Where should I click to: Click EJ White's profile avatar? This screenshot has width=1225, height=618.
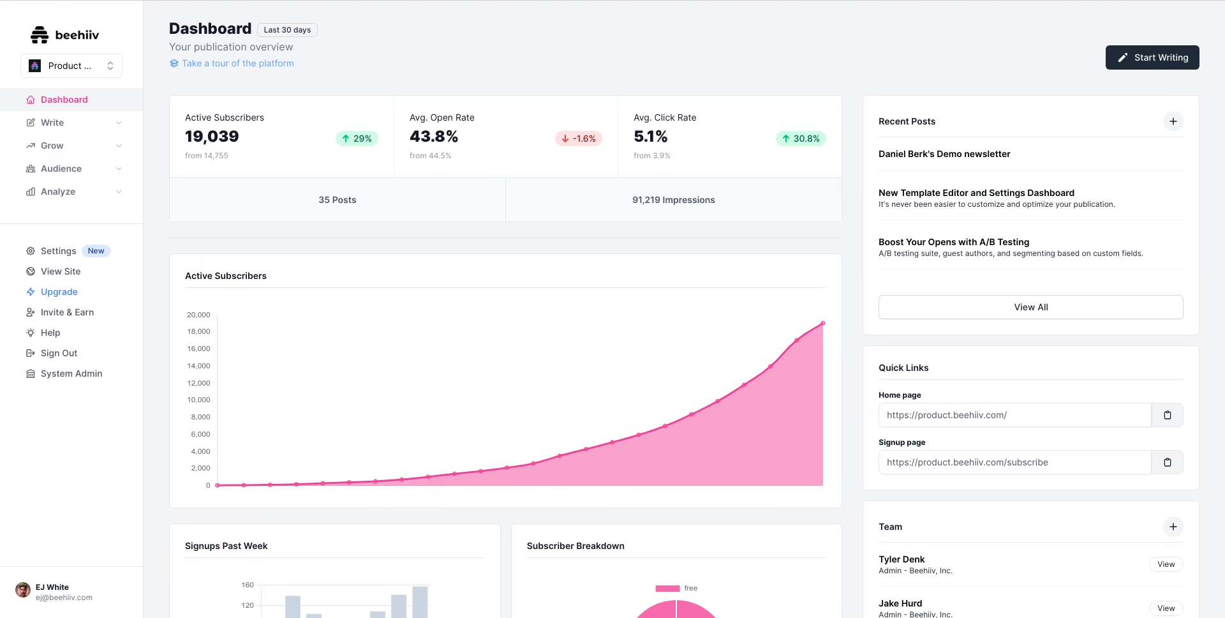point(23,590)
